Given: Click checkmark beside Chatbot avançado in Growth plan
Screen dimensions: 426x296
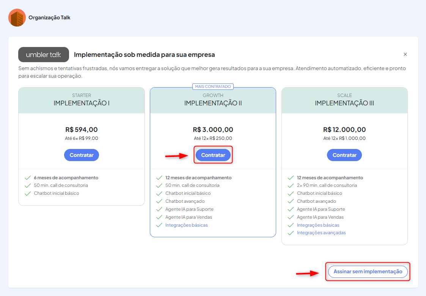Looking at the screenshot, I should [x=159, y=201].
